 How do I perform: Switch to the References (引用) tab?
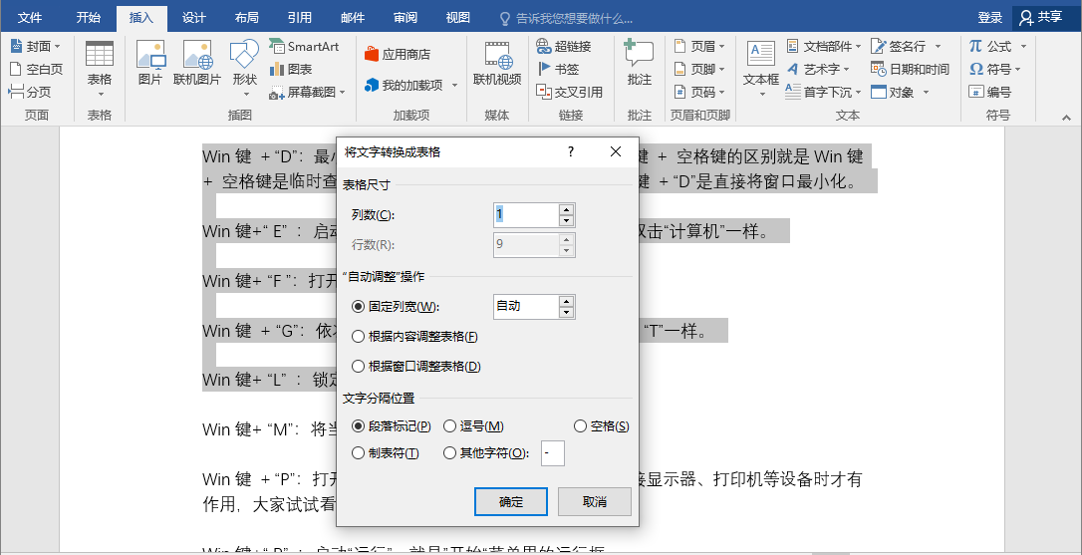point(300,18)
